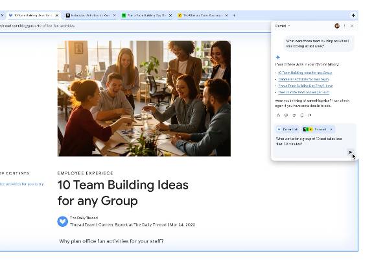This screenshot has width=385, height=260.
Task: Close the 'Icebreaker Activities' browser tab
Action: point(114,15)
